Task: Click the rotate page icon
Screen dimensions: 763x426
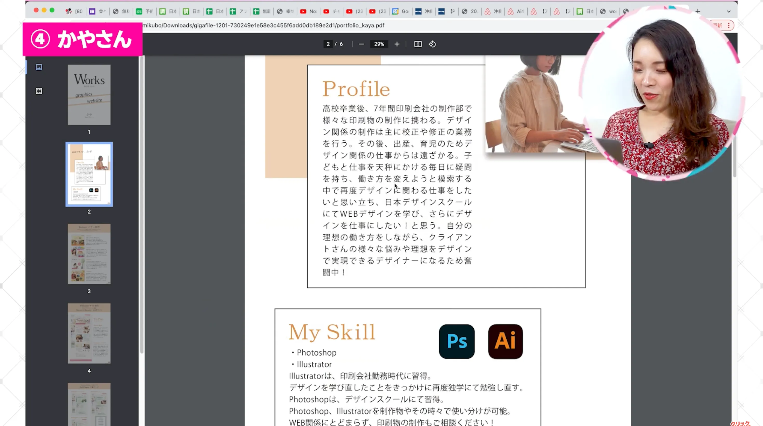Action: pyautogui.click(x=432, y=44)
